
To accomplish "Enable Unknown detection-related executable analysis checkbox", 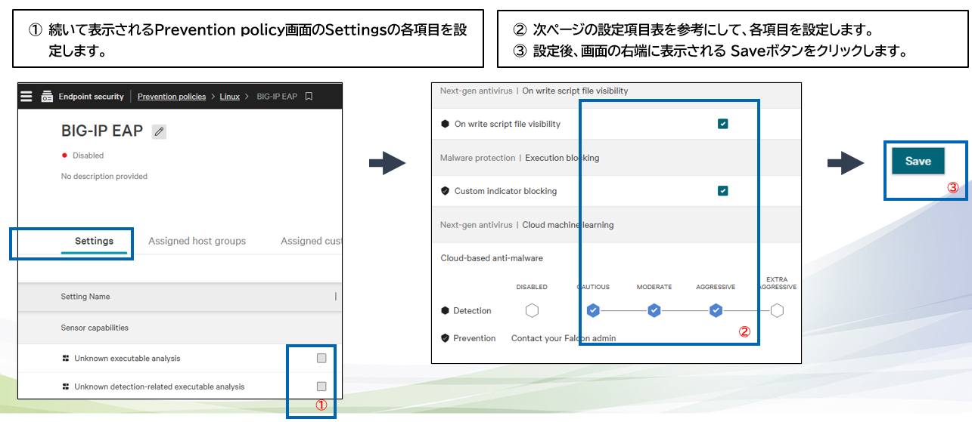I will tap(321, 386).
